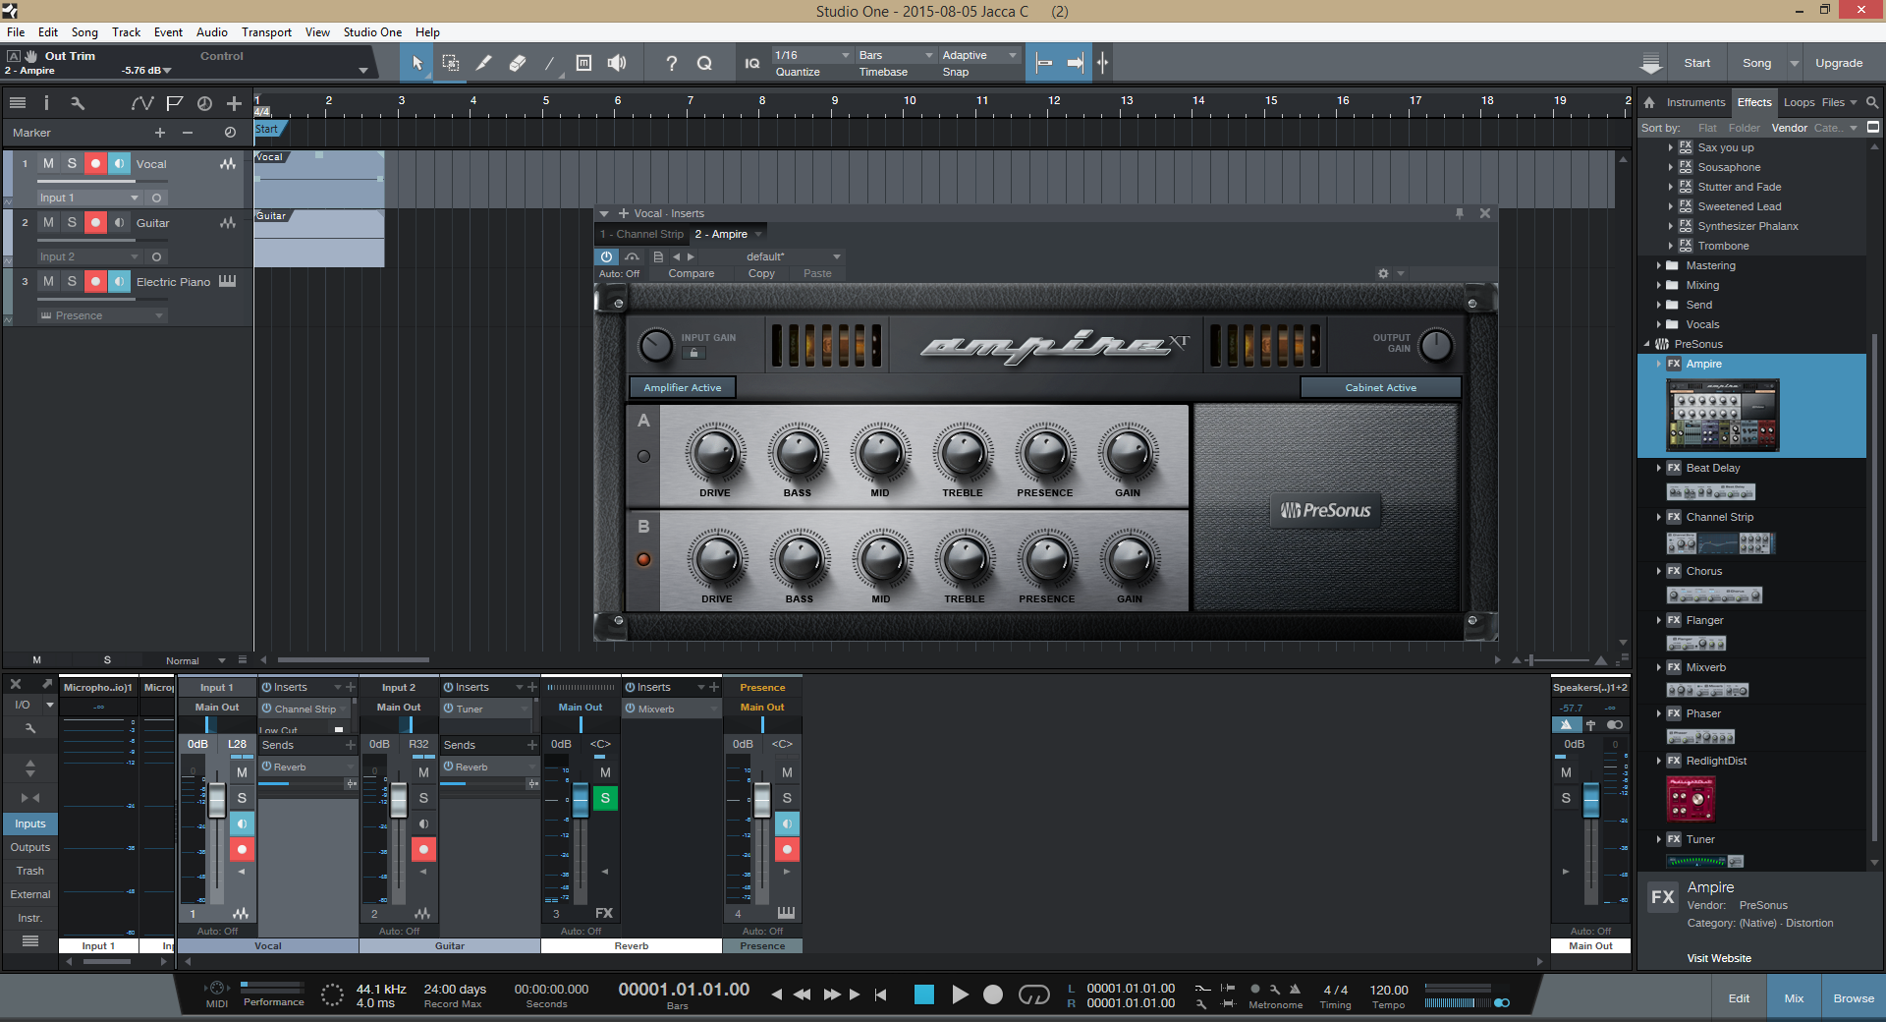Enable the Loop button in transport

click(1033, 994)
